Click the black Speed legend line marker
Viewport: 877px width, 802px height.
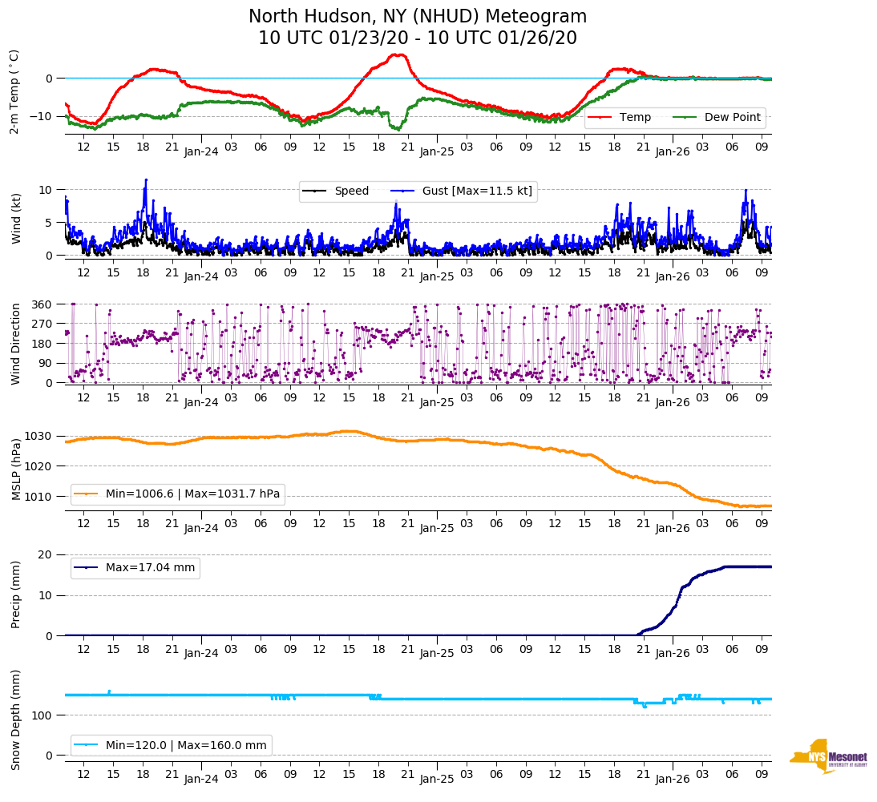(x=315, y=191)
